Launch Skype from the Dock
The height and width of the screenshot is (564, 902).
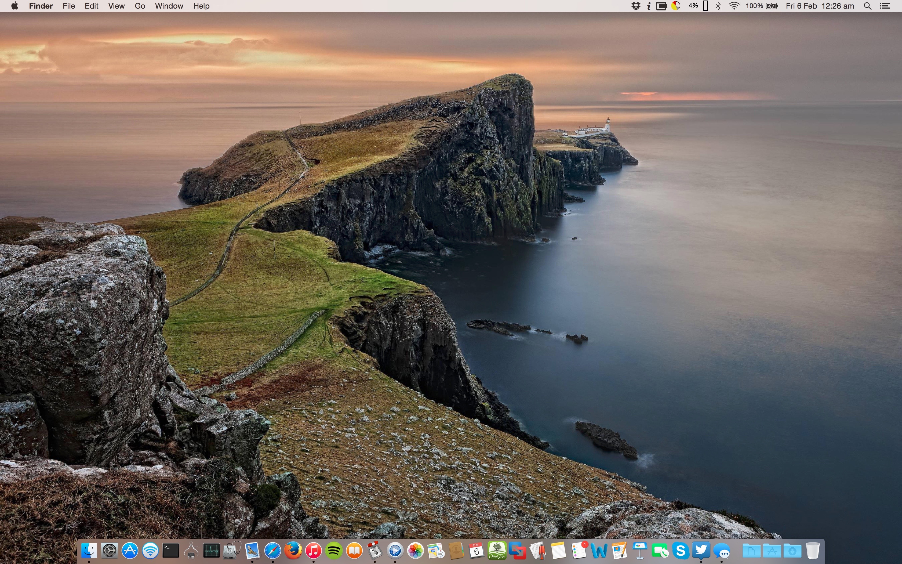680,550
